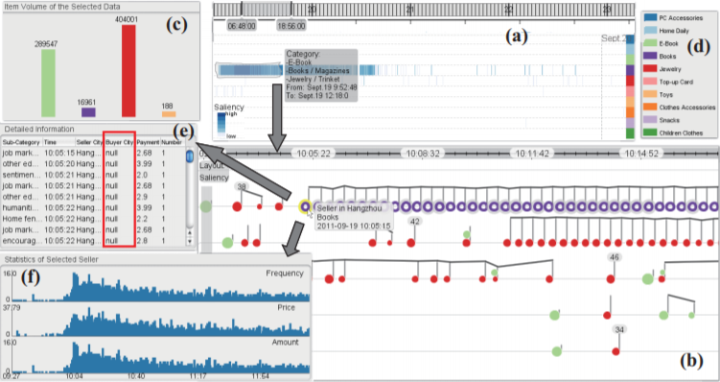The height and width of the screenshot is (382, 720).
Task: Click the yellow-highlighted purple Books node
Action: point(305,207)
